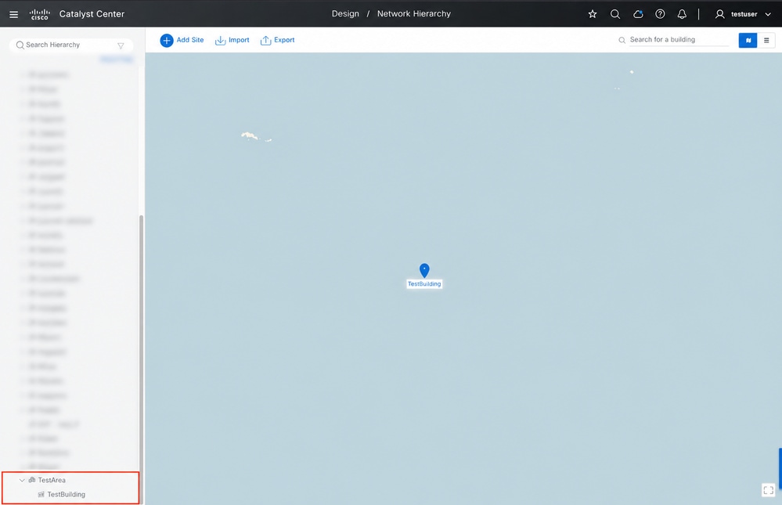This screenshot has width=782, height=505.
Task: Click the Add Site plus icon
Action: [x=167, y=41]
